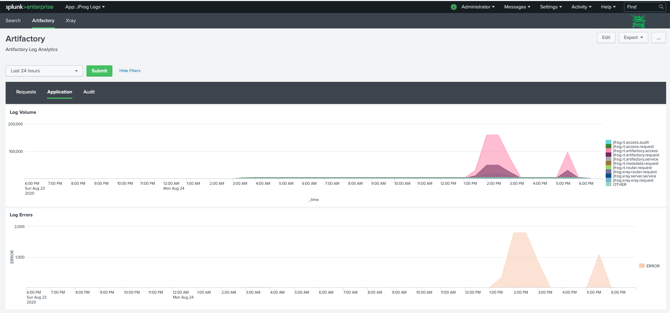670x313 pixels.
Task: Select the OTHER legend label
Action: coord(620,185)
